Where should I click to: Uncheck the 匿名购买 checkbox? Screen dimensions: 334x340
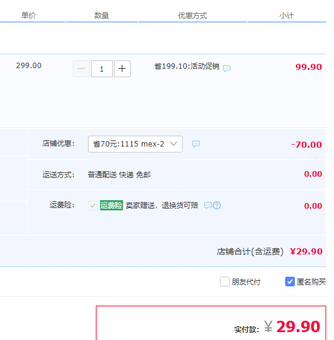290,282
